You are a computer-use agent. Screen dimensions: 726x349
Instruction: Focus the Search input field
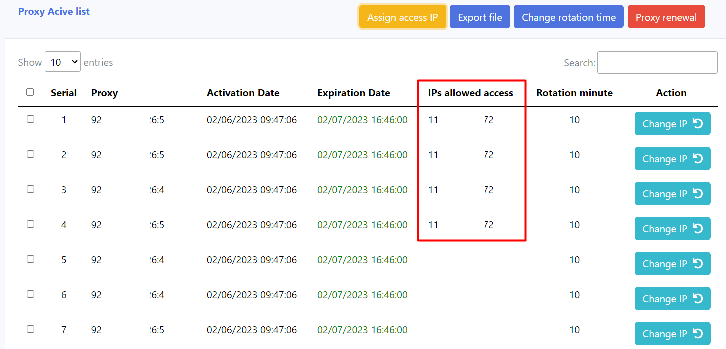point(657,63)
